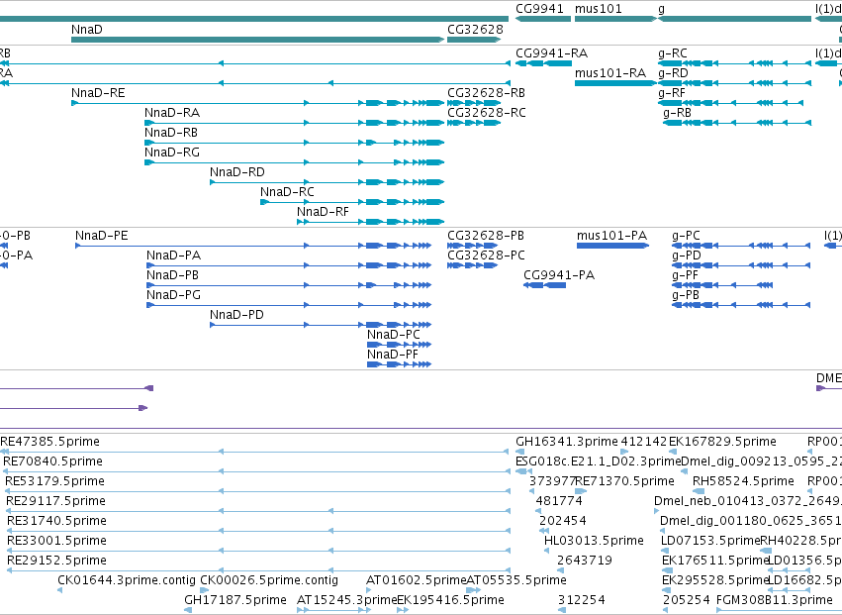The image size is (842, 615).
Task: Select protein CG32628-PB
Action: tap(473, 246)
